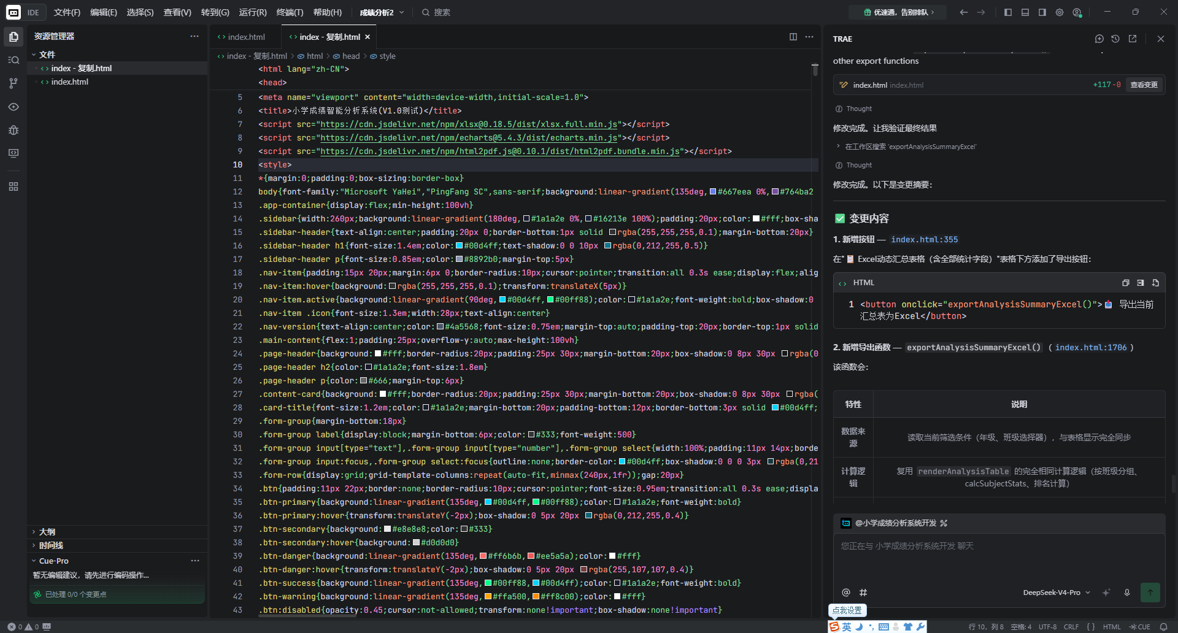Start voice input with the microphone
The height and width of the screenshot is (633, 1178).
[1127, 593]
